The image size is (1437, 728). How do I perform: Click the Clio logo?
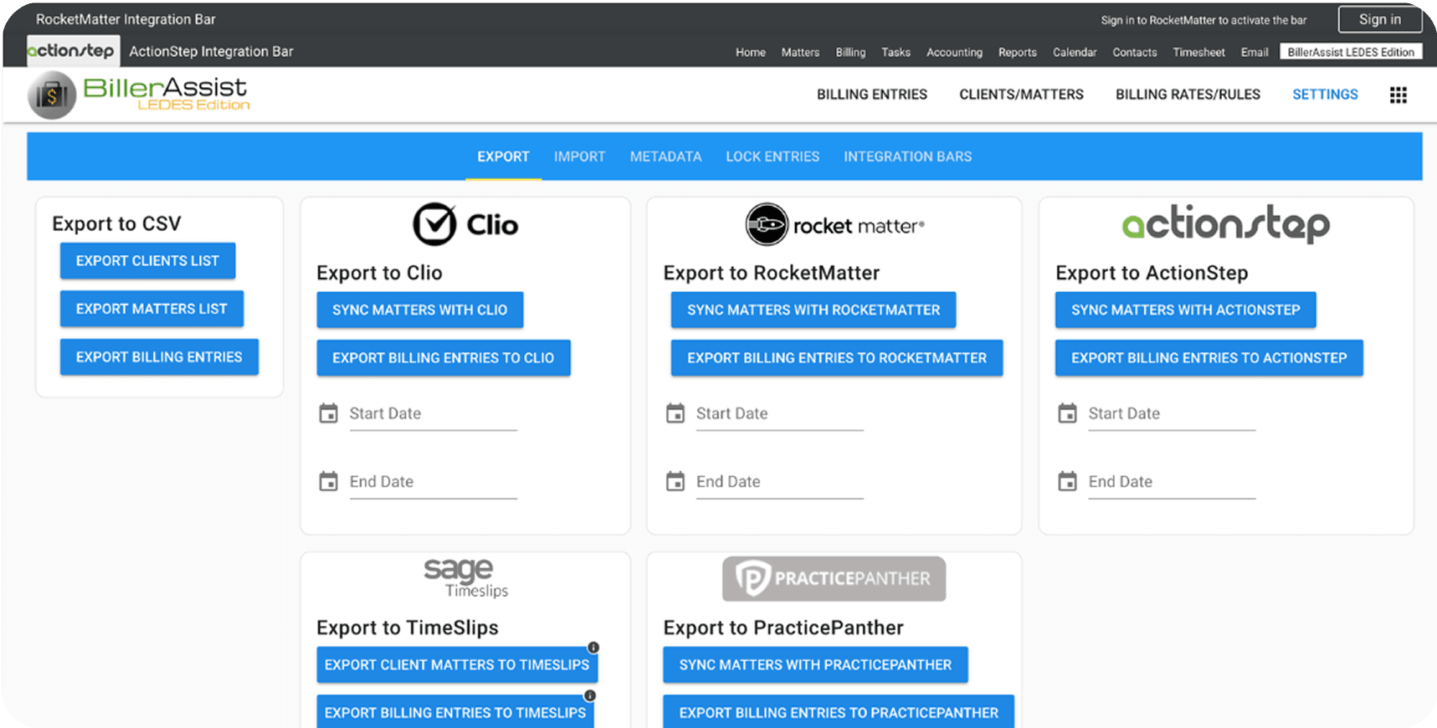pyautogui.click(x=465, y=224)
